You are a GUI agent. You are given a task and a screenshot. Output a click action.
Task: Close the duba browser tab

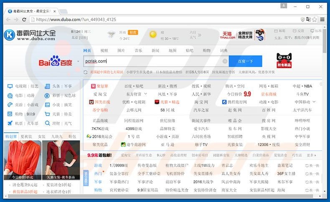(x=54, y=11)
